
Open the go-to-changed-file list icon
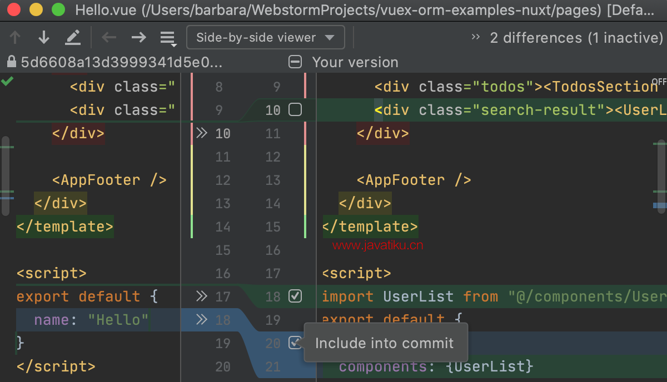(x=168, y=38)
